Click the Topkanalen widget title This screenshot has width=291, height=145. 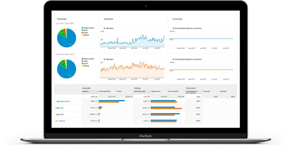pos(62,19)
